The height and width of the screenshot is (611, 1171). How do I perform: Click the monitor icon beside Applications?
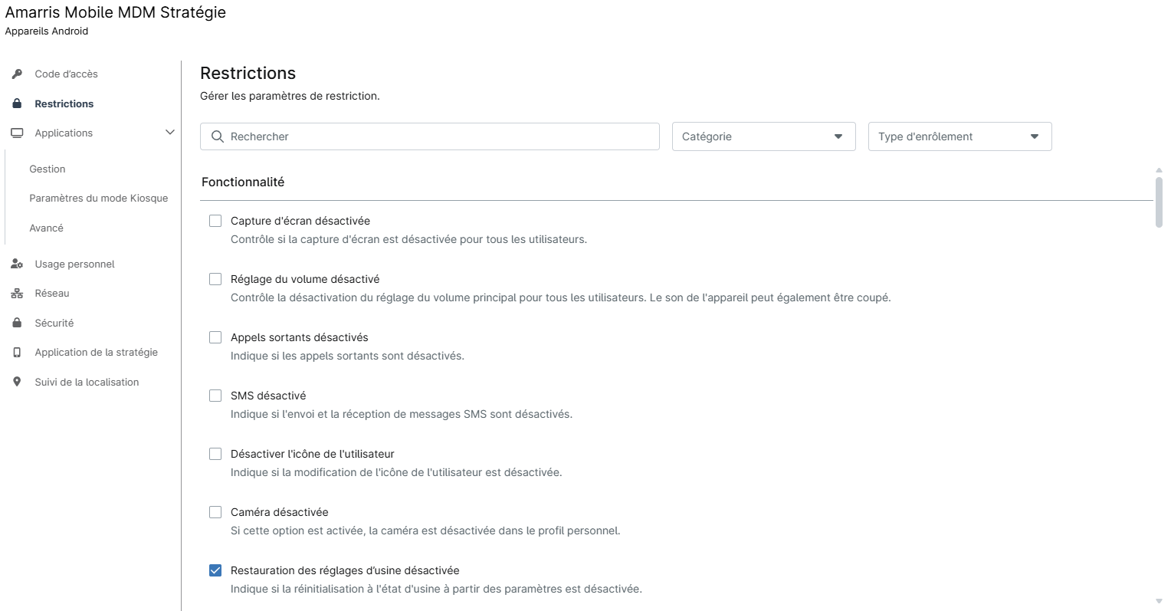click(17, 133)
